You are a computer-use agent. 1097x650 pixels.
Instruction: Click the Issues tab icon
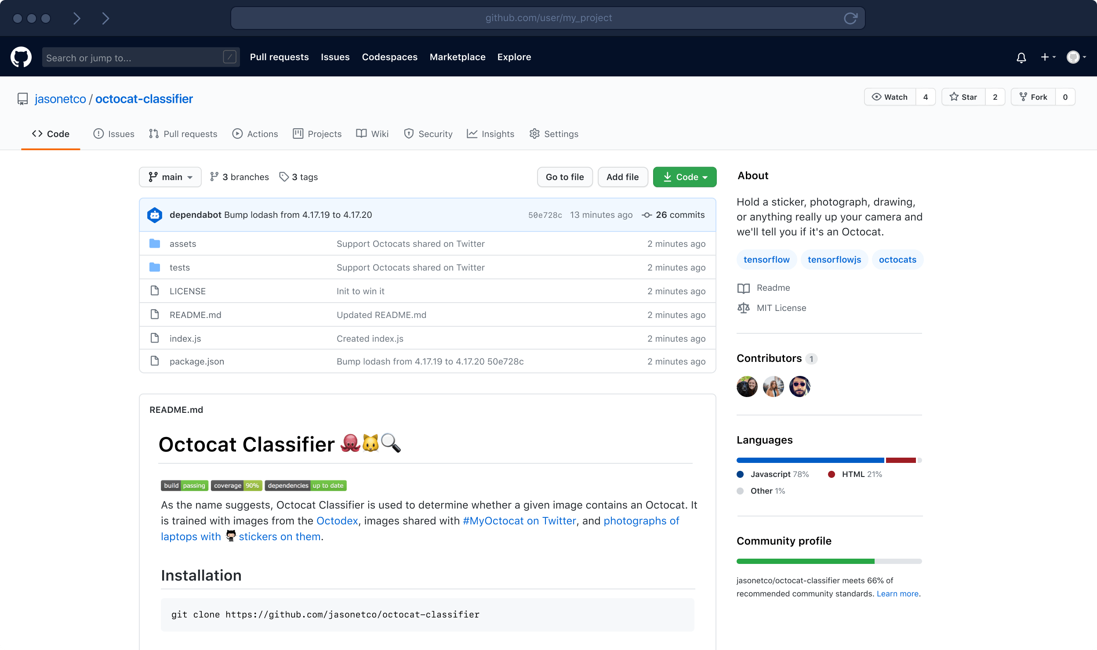coord(98,134)
